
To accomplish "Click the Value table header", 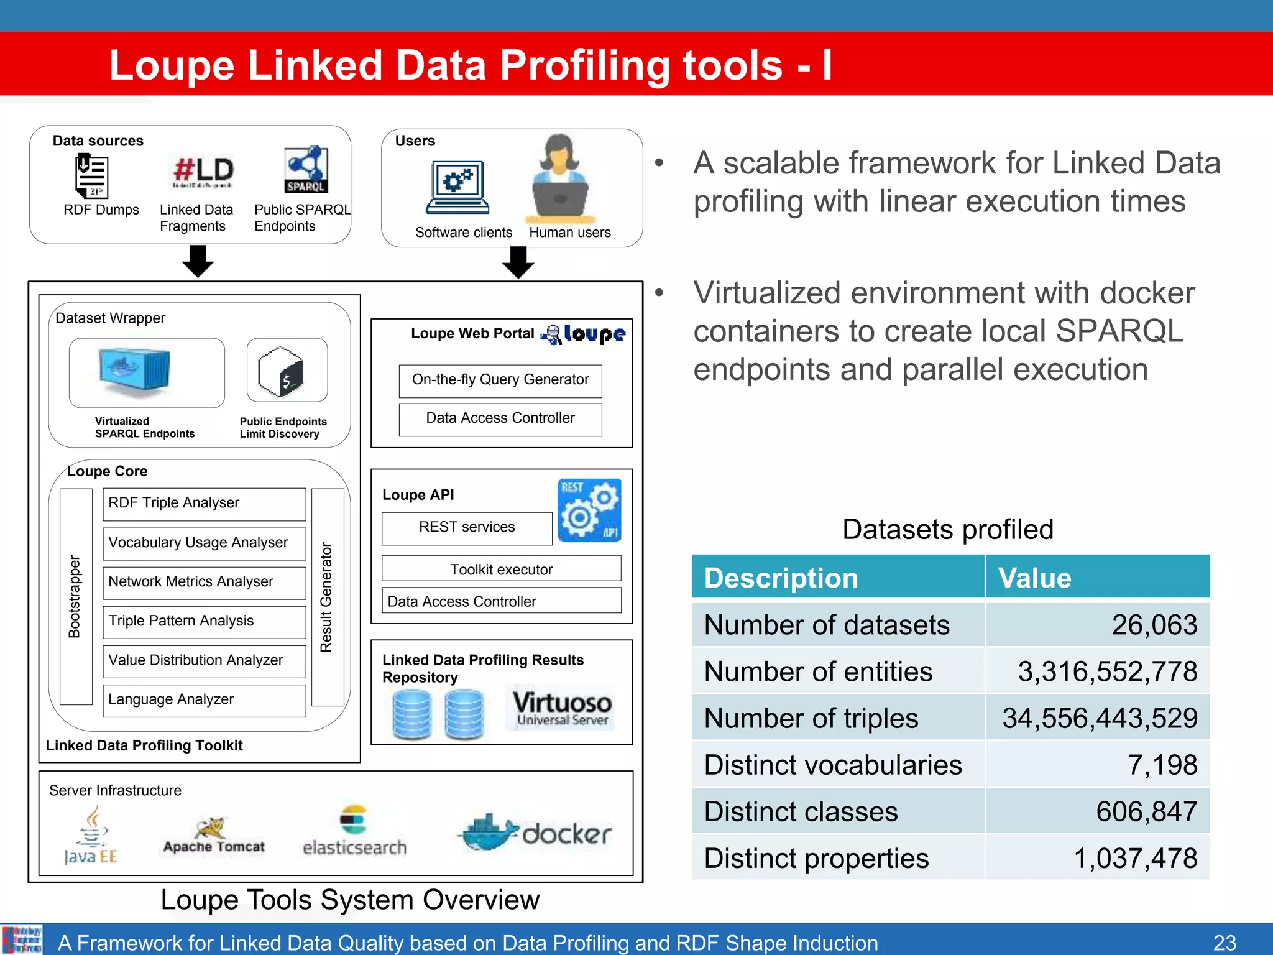I will click(1098, 577).
